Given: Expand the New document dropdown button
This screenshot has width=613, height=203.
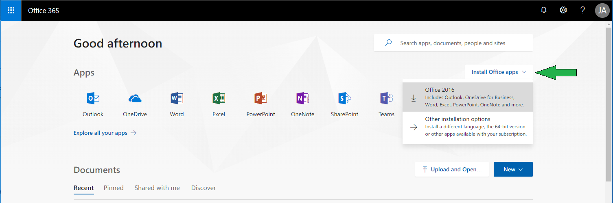Looking at the screenshot, I should [x=513, y=169].
